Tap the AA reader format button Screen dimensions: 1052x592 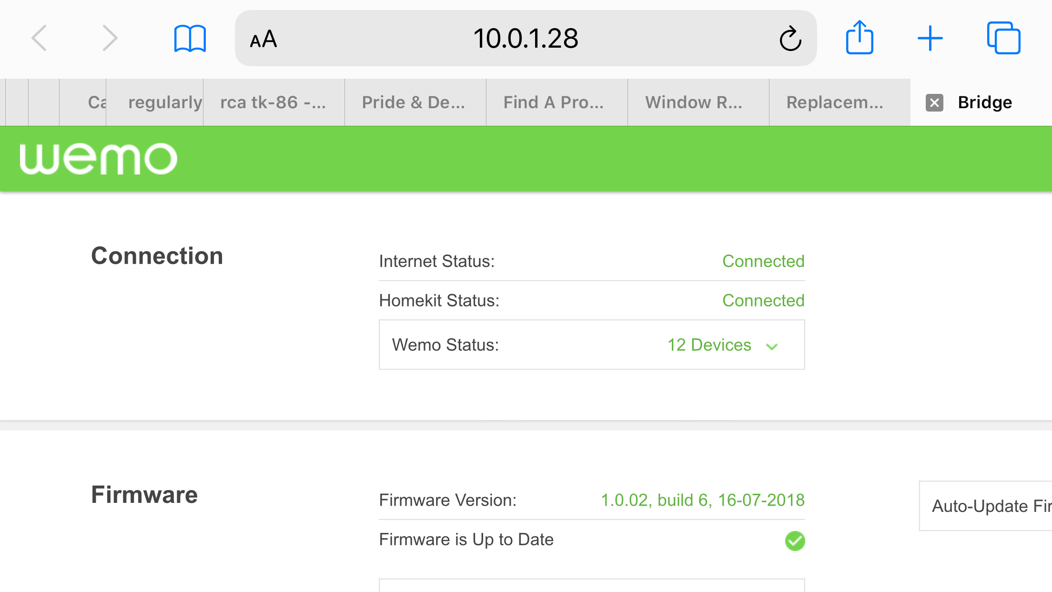click(x=263, y=39)
